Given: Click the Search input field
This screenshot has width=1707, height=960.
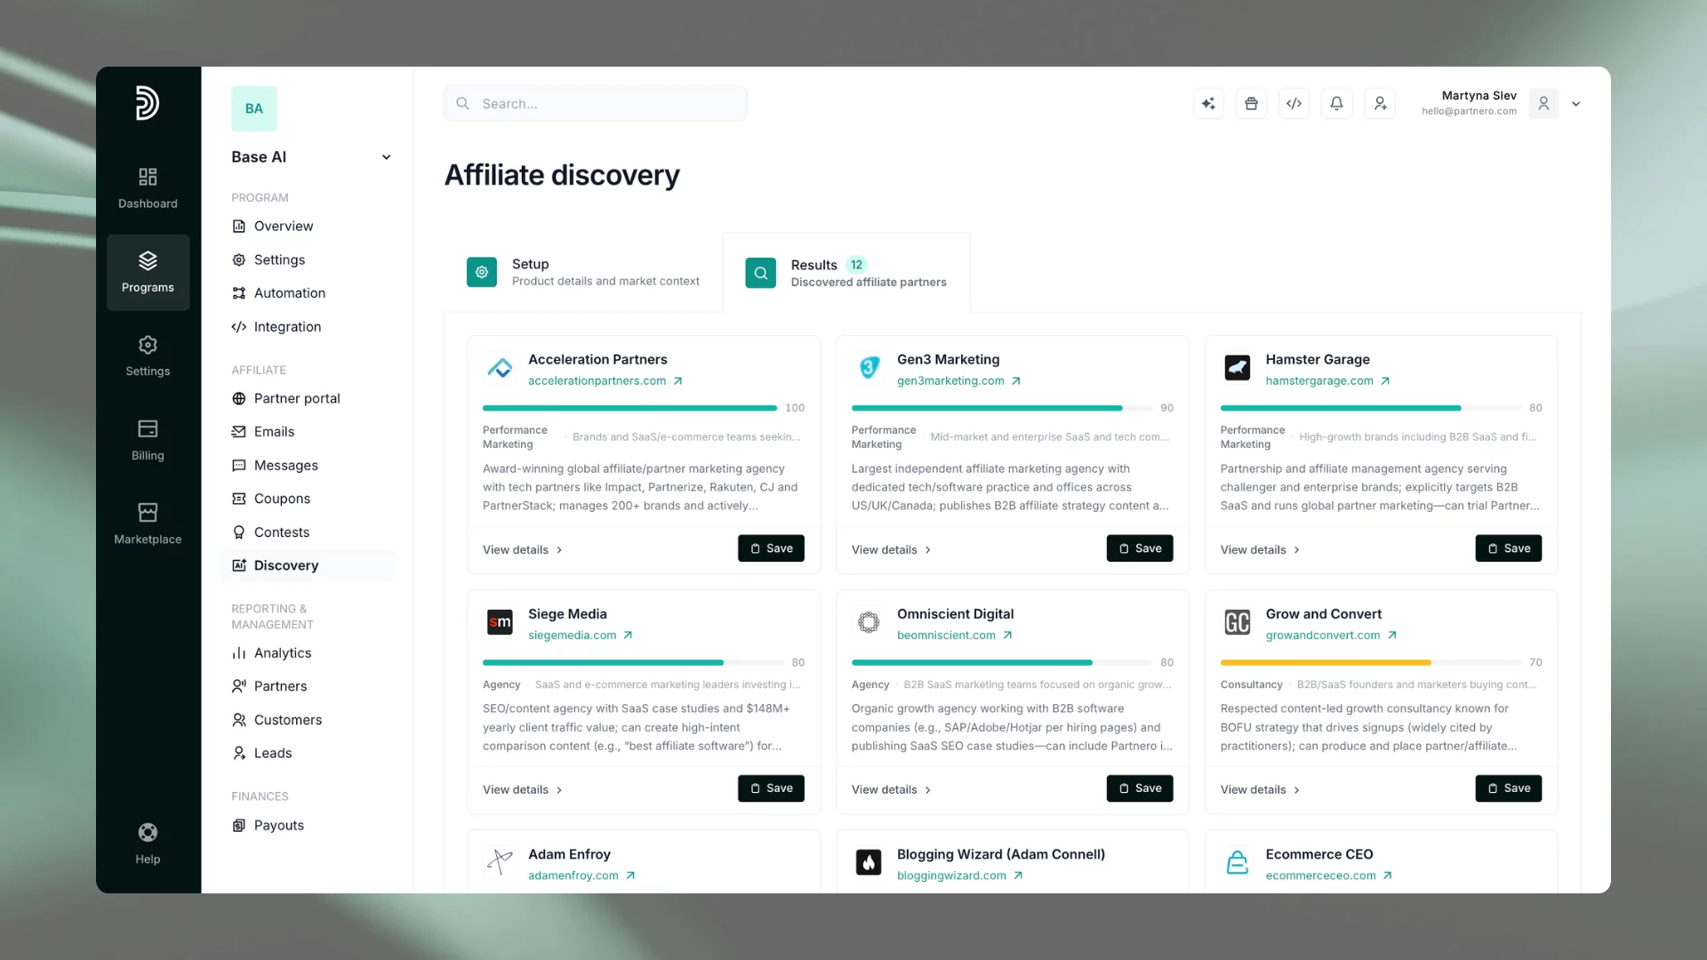Looking at the screenshot, I should (x=596, y=104).
